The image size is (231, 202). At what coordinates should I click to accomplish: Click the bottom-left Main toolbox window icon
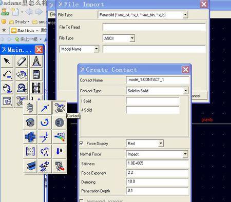(7, 102)
